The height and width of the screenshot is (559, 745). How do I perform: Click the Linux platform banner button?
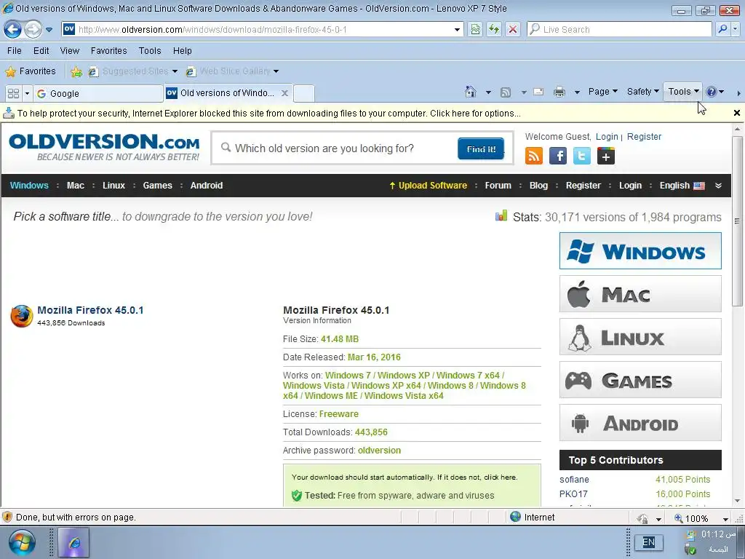[640, 336]
